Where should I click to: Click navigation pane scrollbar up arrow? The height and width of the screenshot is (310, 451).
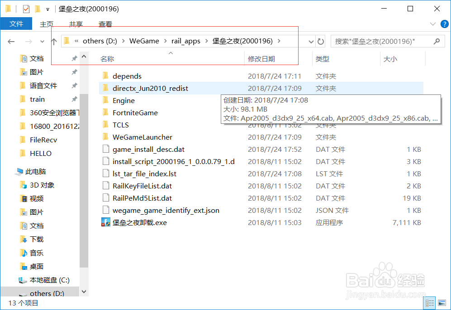point(84,56)
